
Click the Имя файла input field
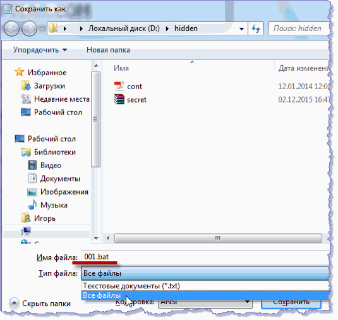click(205, 257)
